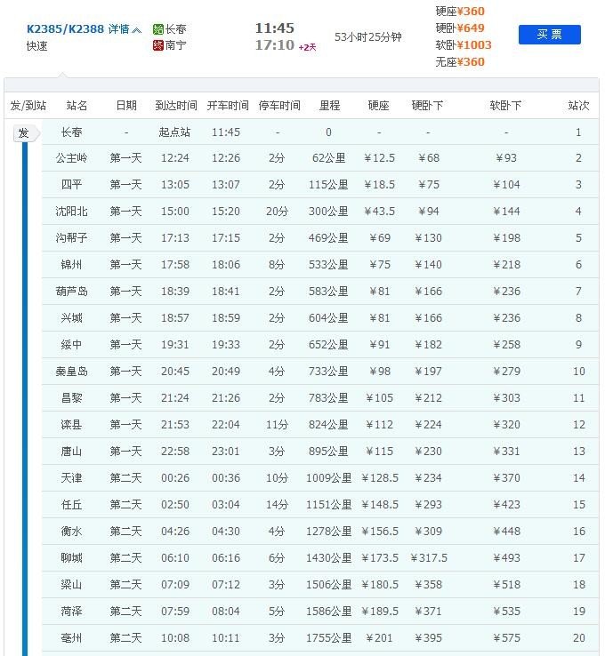Select station name 菏泽
The image size is (605, 656).
tap(71, 612)
